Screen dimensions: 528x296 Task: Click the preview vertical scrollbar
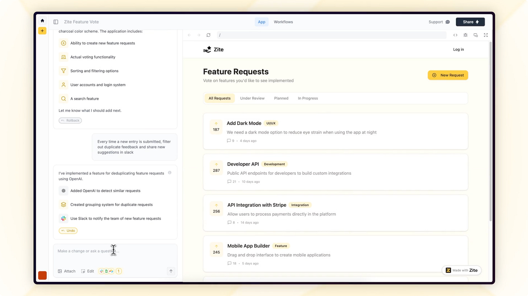(x=491, y=132)
